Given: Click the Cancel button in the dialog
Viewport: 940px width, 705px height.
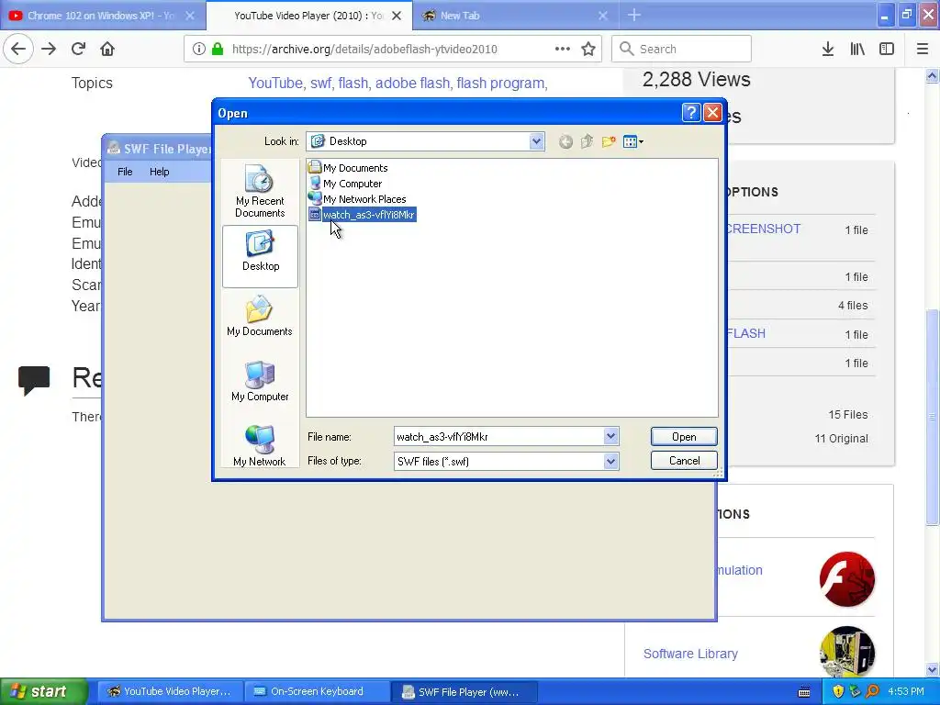Looking at the screenshot, I should click(684, 461).
